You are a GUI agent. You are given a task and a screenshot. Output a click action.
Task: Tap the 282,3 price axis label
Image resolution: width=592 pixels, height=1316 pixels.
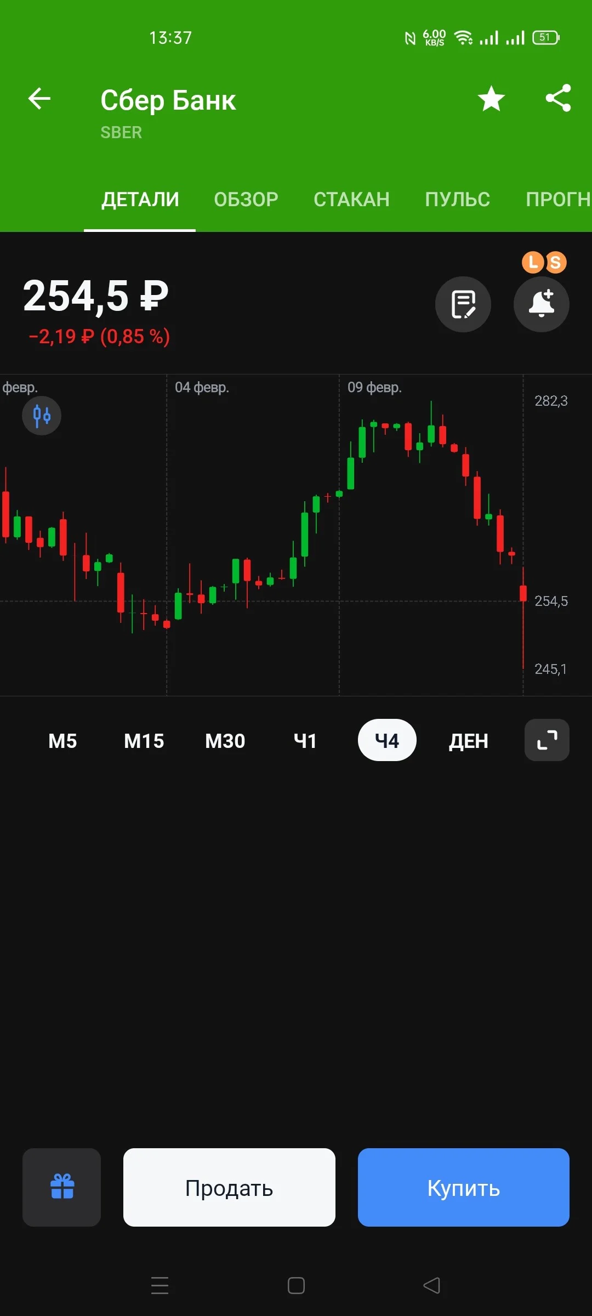pyautogui.click(x=551, y=401)
